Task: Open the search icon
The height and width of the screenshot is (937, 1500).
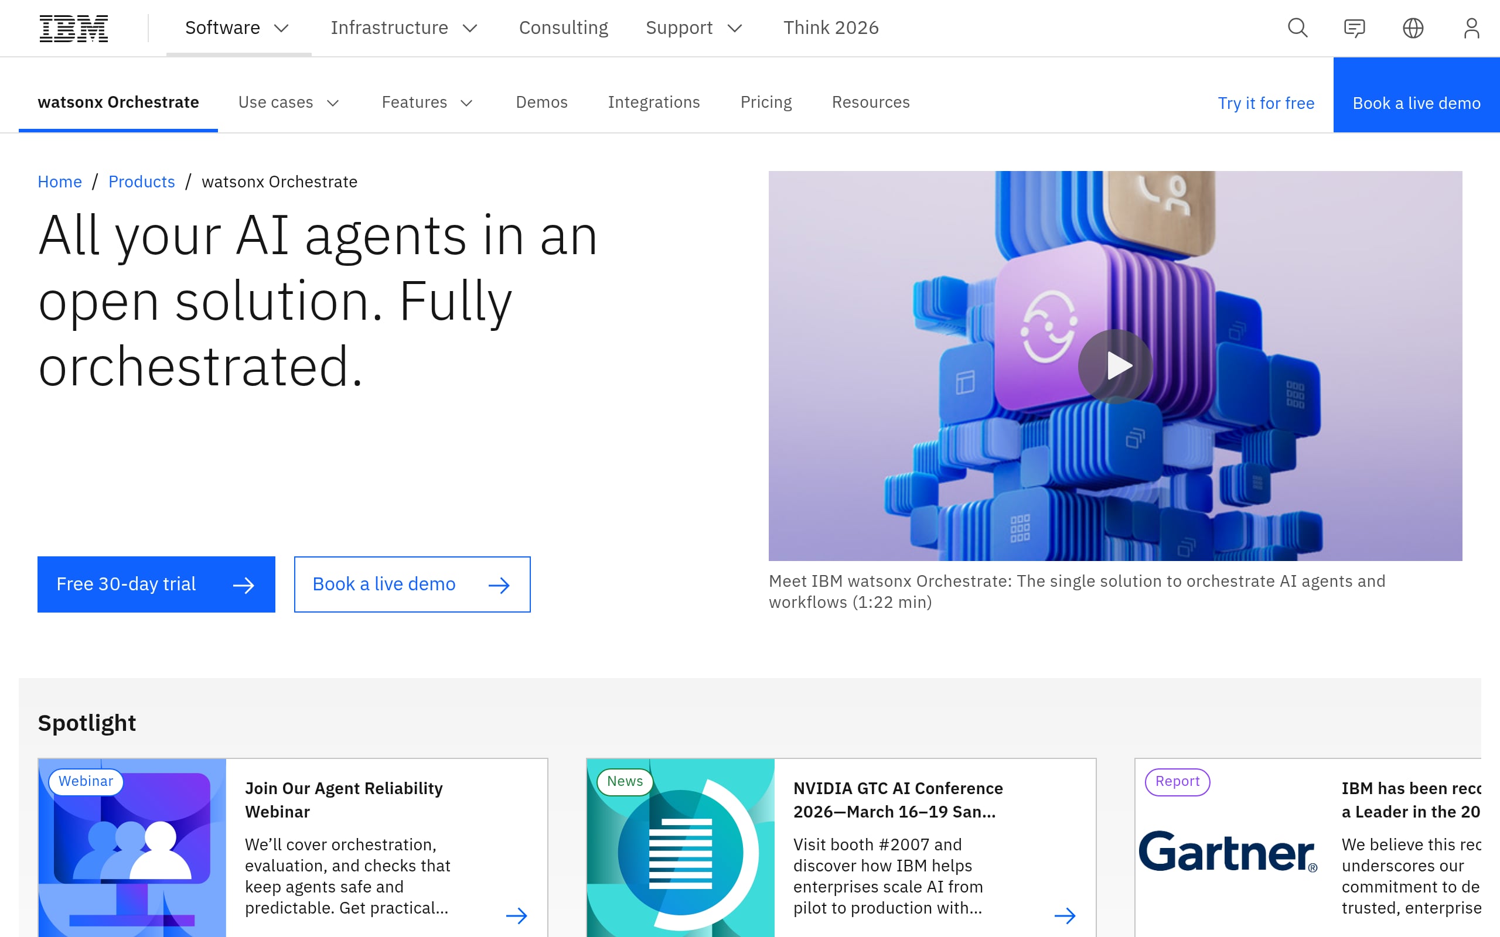Action: click(x=1297, y=28)
